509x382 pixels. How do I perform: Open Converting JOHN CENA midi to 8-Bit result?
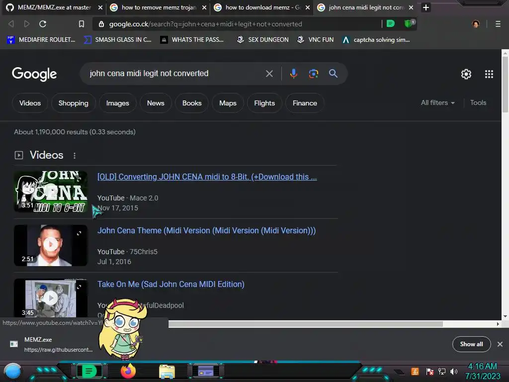(207, 177)
